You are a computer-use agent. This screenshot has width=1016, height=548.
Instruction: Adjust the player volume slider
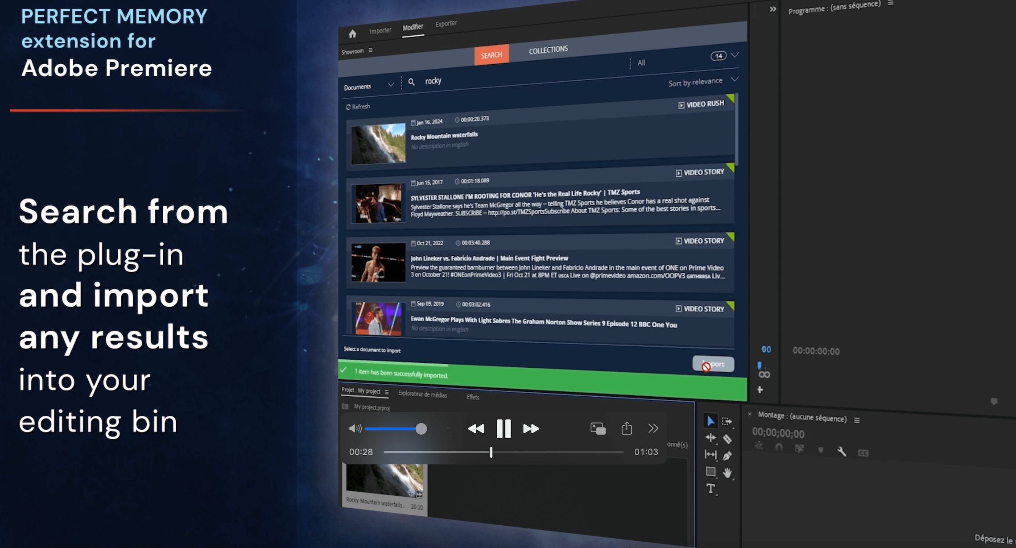pos(421,429)
